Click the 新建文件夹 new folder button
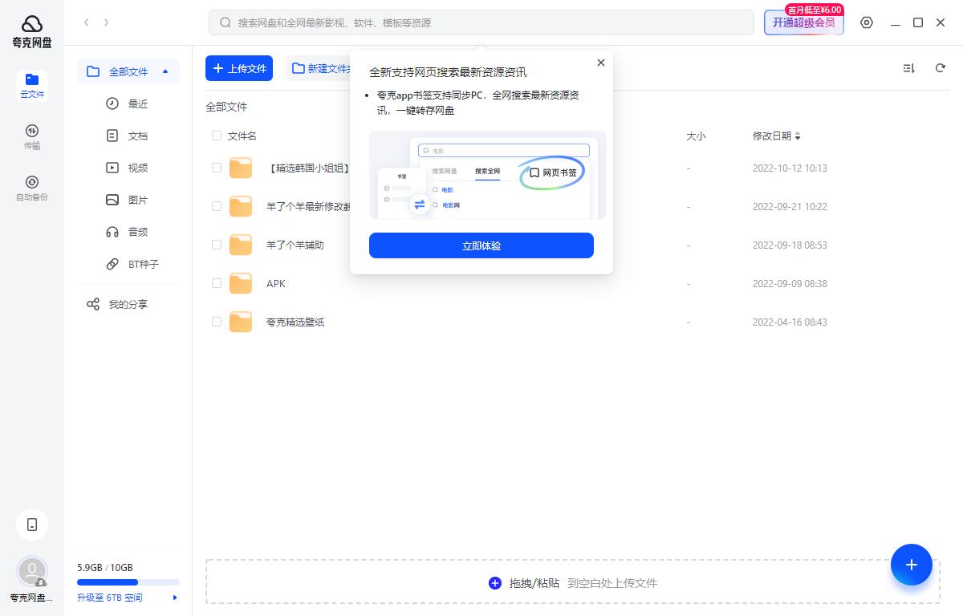Viewport: 963px width, 616px height. (x=319, y=68)
